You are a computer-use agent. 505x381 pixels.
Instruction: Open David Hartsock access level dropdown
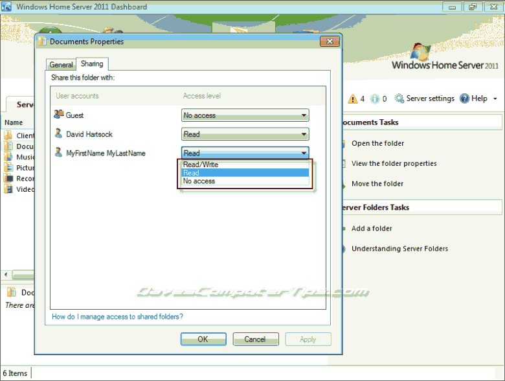pyautogui.click(x=245, y=134)
